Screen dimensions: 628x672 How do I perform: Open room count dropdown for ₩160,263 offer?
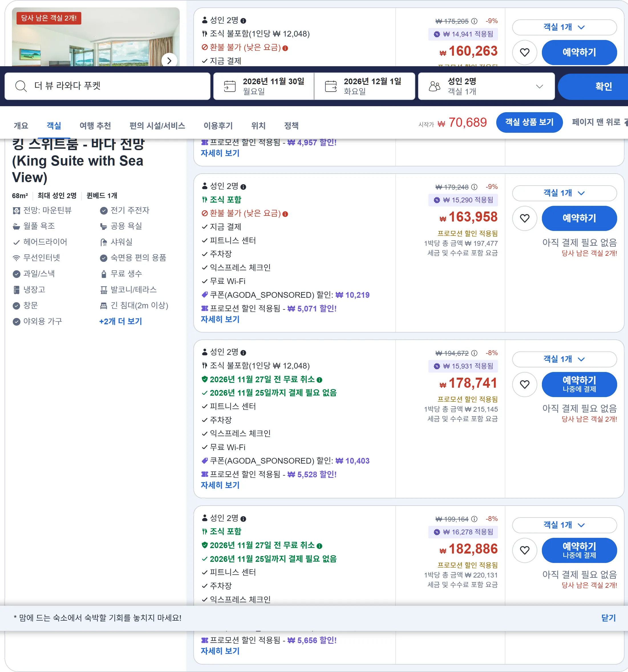click(x=564, y=27)
